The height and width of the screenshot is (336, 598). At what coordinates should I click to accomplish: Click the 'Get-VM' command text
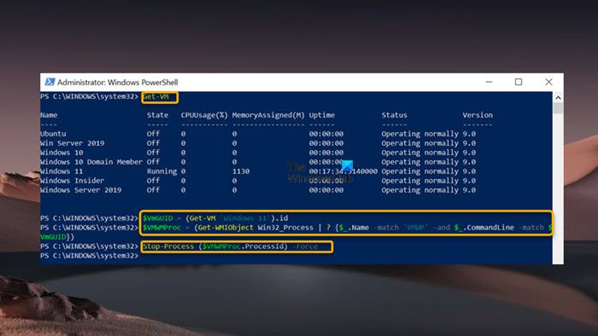(155, 96)
